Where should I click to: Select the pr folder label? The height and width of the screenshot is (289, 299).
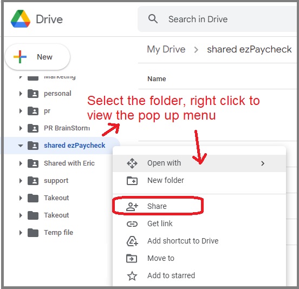coord(47,111)
